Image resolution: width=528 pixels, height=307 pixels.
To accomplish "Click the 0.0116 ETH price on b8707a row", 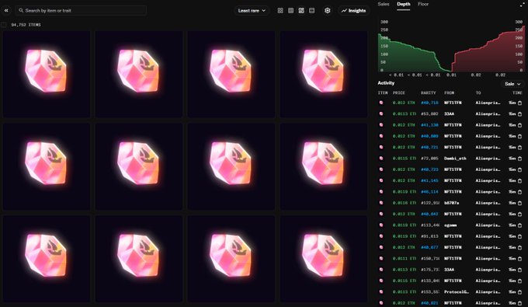I will (404, 203).
